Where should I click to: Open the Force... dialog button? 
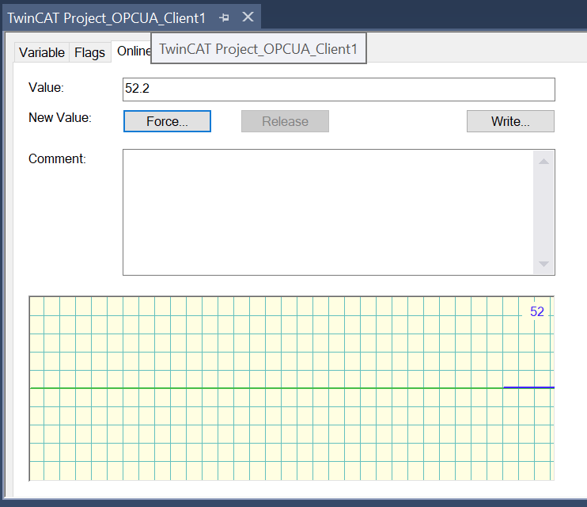point(167,121)
